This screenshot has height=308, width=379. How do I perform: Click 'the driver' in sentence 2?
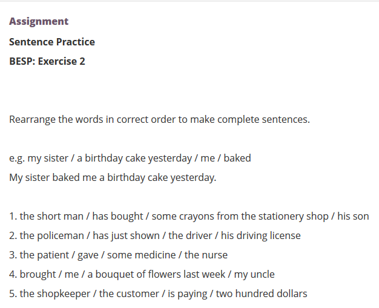click(190, 236)
